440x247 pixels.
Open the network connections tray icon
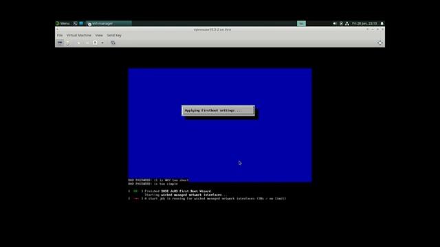pos(347,23)
